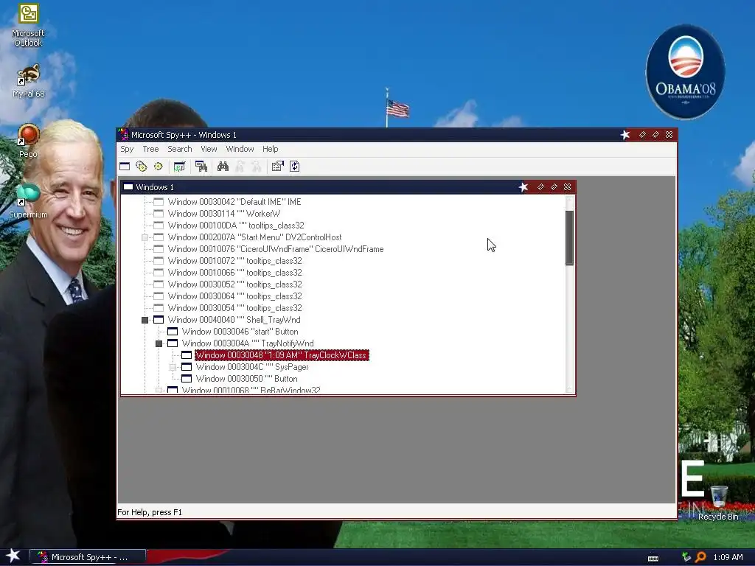Click the scrollbar up arrow in Windows 1

point(570,200)
